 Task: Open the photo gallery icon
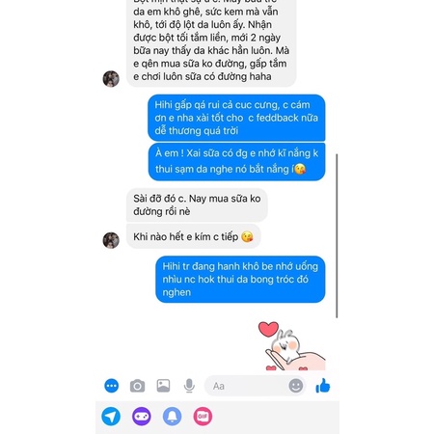(x=163, y=386)
